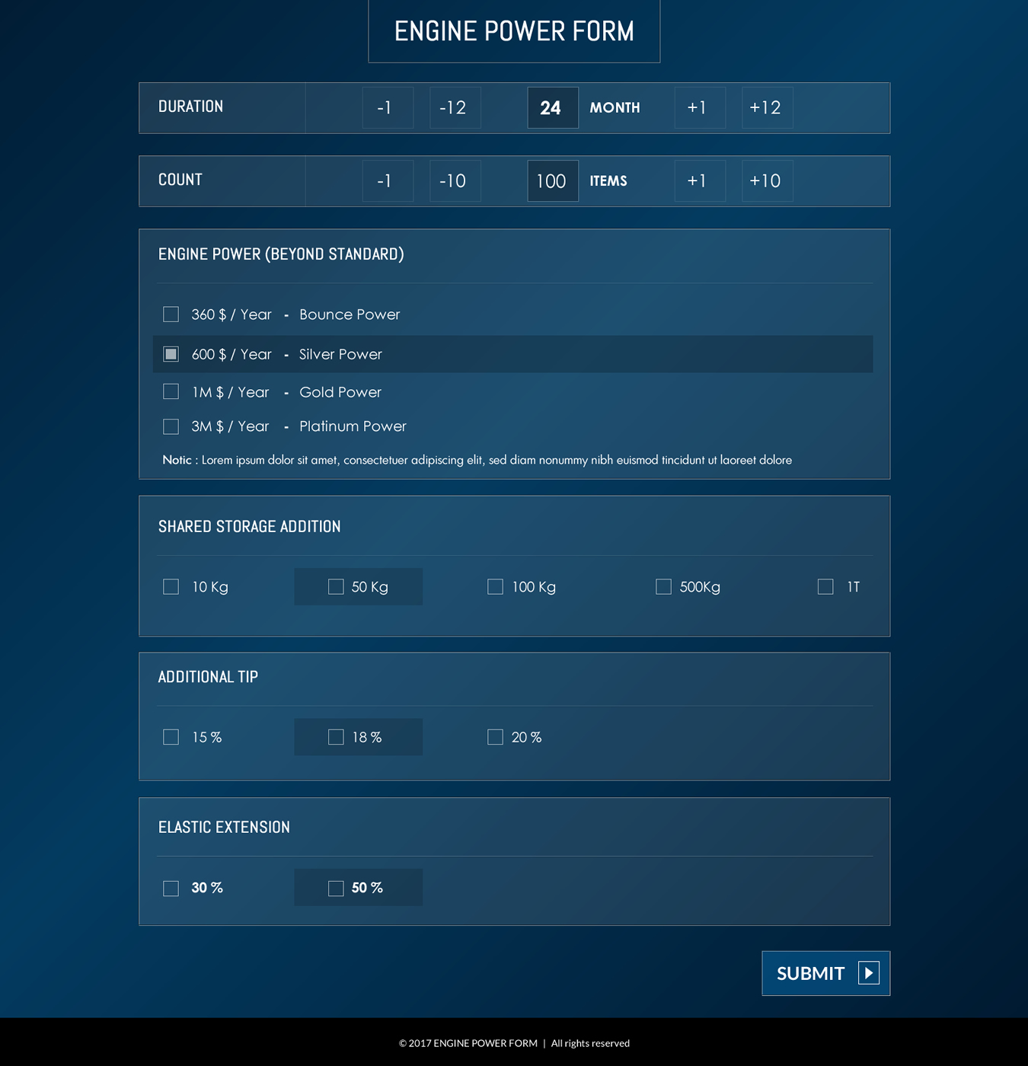1028x1066 pixels.
Task: Enable the 20 % tip checkbox
Action: tap(495, 737)
